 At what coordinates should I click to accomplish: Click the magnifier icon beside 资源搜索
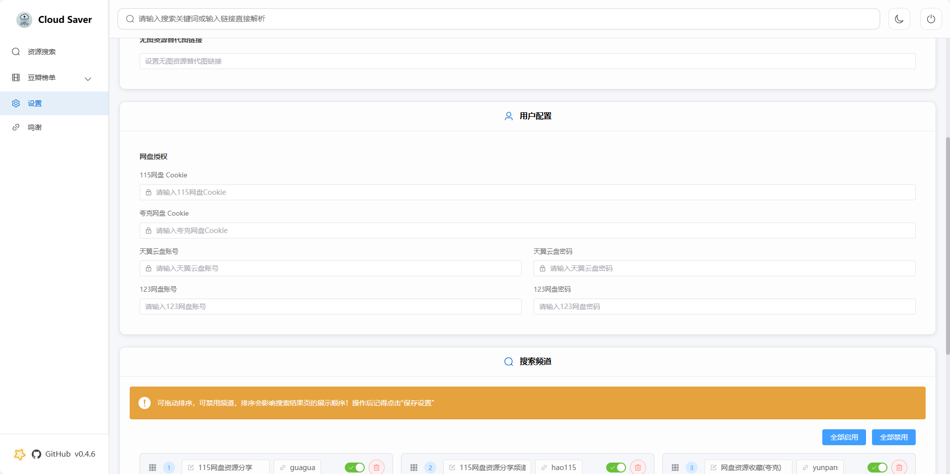tap(16, 52)
